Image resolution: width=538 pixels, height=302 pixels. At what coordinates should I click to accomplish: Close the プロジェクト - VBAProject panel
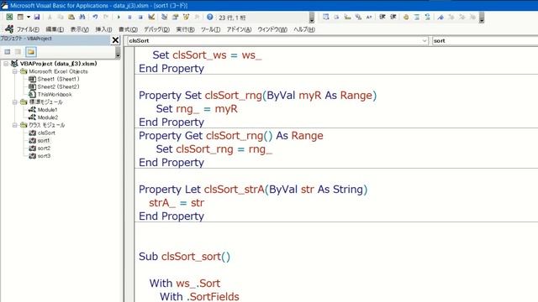[115, 40]
